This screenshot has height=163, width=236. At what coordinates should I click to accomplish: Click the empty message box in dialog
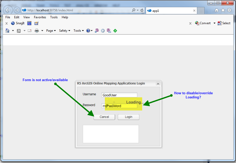[x=111, y=134]
